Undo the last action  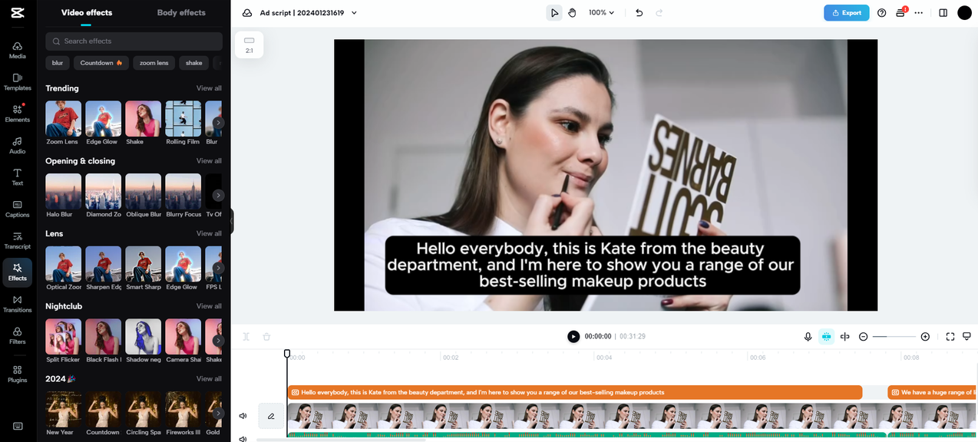point(639,13)
